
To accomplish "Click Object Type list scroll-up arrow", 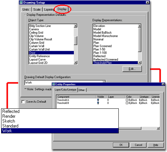I will 75,26.
